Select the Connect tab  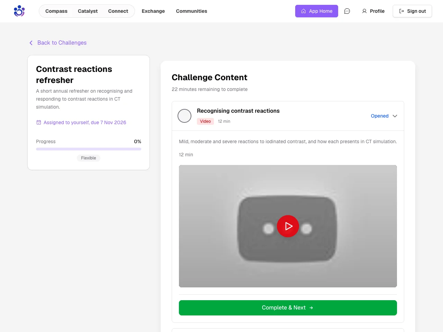[x=118, y=11]
